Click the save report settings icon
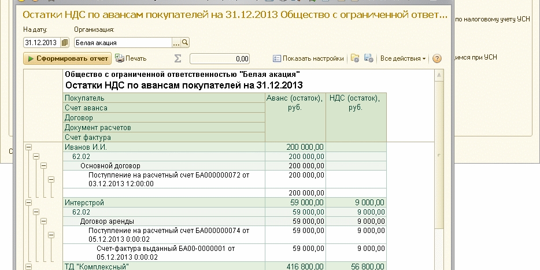540x270 pixels. coord(368,58)
